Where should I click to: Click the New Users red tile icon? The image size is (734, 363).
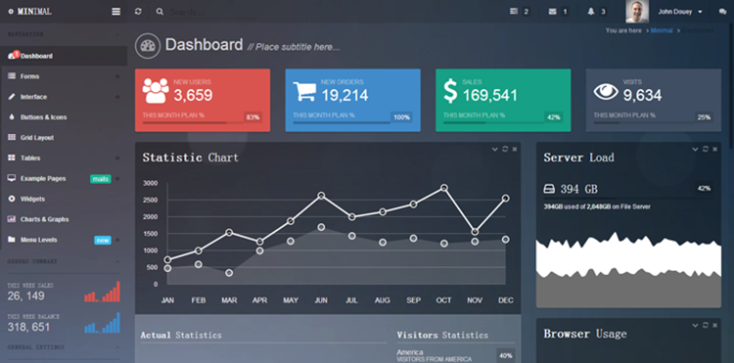(156, 91)
